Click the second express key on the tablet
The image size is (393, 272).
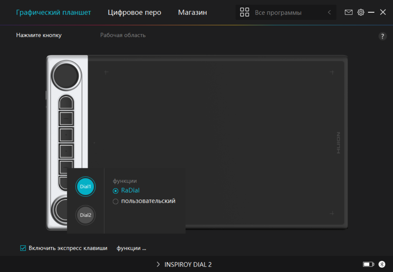[x=66, y=119]
